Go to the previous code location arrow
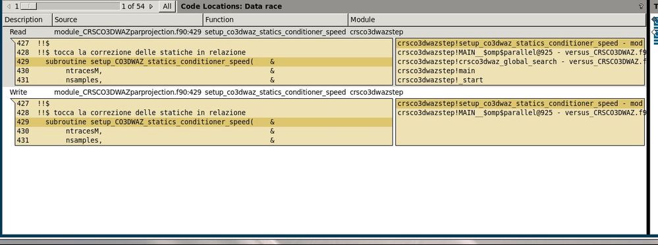The height and width of the screenshot is (245, 658). pyautogui.click(x=9, y=7)
